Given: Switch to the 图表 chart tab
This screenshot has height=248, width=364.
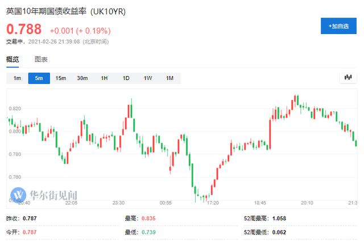Looking at the screenshot, I should point(41,59).
